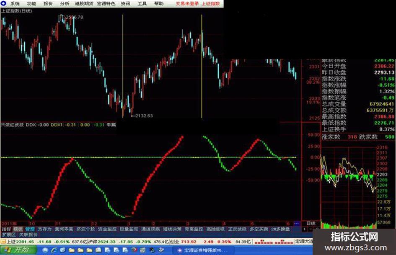The image size is (396, 255).
Task: Click the red 交易未登录 login link
Action: [187, 3]
